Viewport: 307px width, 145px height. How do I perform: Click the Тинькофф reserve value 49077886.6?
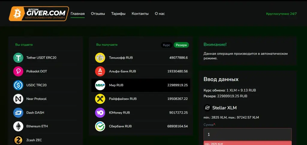pyautogui.click(x=179, y=58)
